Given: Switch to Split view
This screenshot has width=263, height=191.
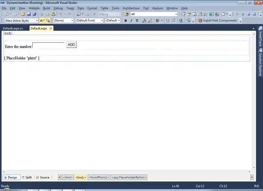Looking at the screenshot, I should [x=27, y=177].
